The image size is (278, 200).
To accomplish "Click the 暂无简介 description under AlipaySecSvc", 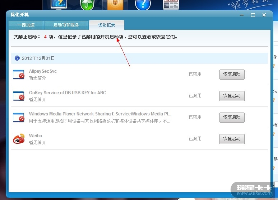I will coord(37,78).
